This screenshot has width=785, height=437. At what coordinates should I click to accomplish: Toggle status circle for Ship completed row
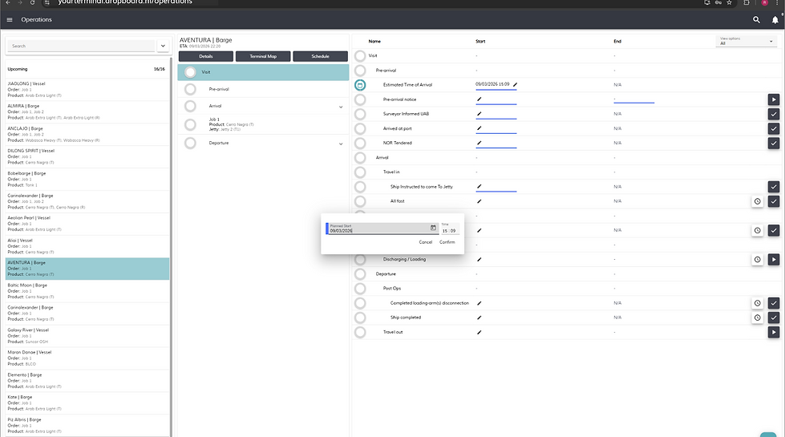click(360, 318)
